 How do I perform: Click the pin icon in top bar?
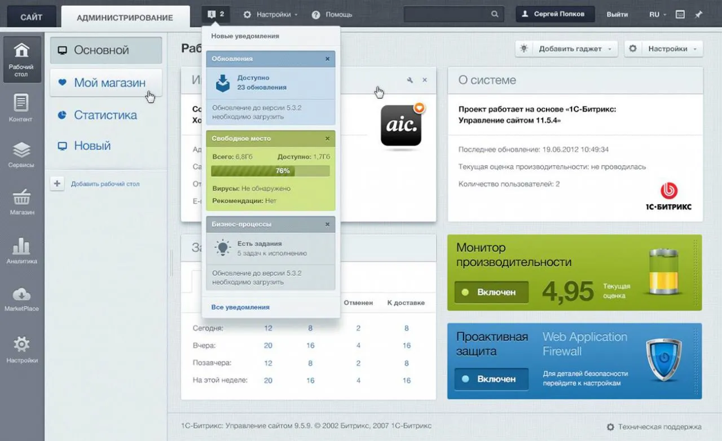(698, 15)
